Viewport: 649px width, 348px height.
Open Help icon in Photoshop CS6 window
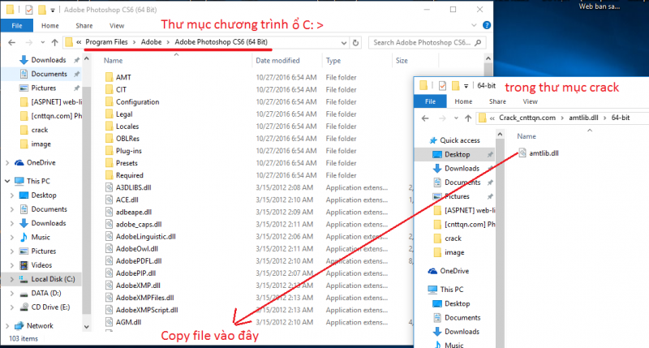click(487, 25)
